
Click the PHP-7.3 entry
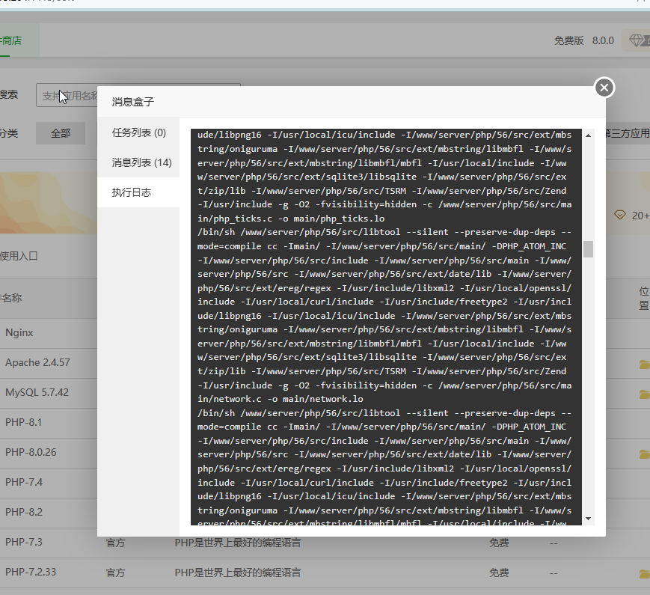click(24, 542)
